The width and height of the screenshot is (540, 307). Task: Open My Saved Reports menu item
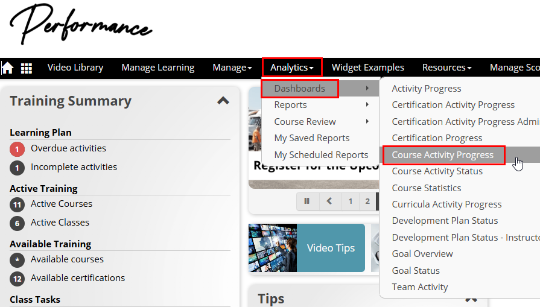(312, 138)
